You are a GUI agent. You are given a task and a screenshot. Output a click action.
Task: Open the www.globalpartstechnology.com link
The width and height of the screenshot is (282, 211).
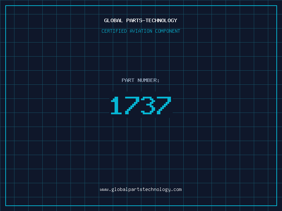pyautogui.click(x=141, y=190)
